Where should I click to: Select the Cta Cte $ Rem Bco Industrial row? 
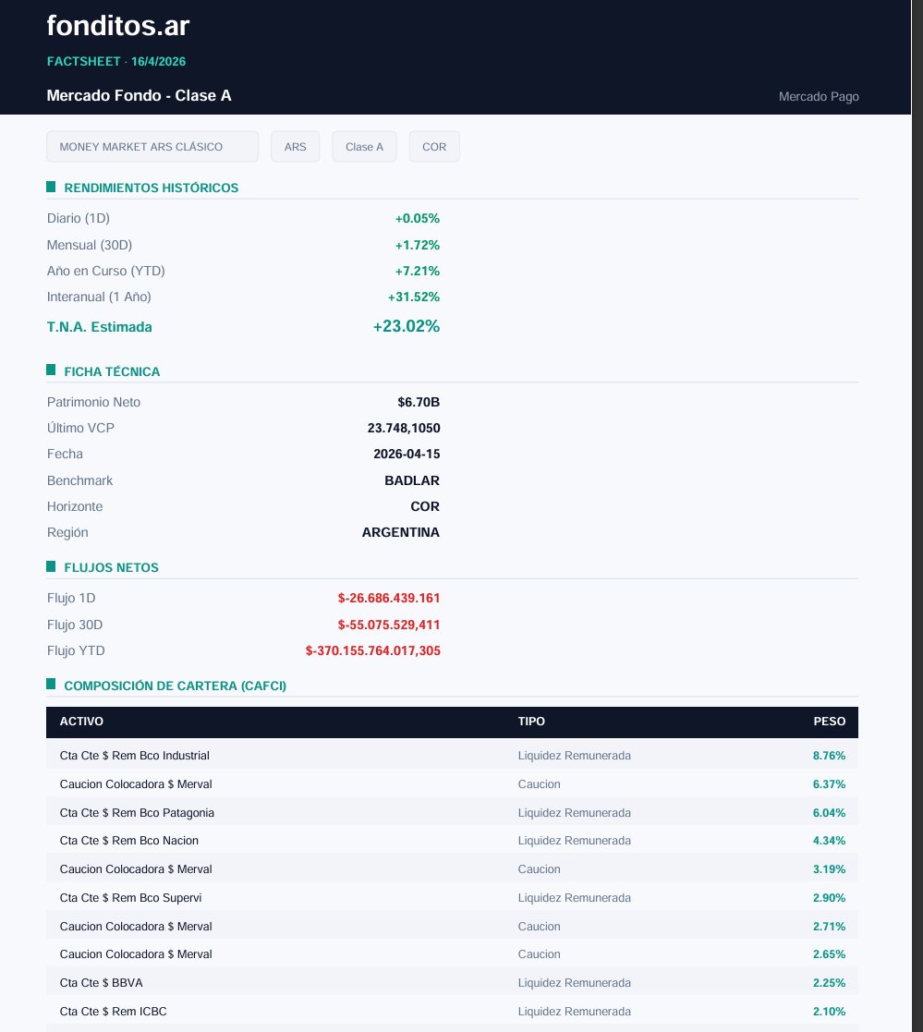453,756
